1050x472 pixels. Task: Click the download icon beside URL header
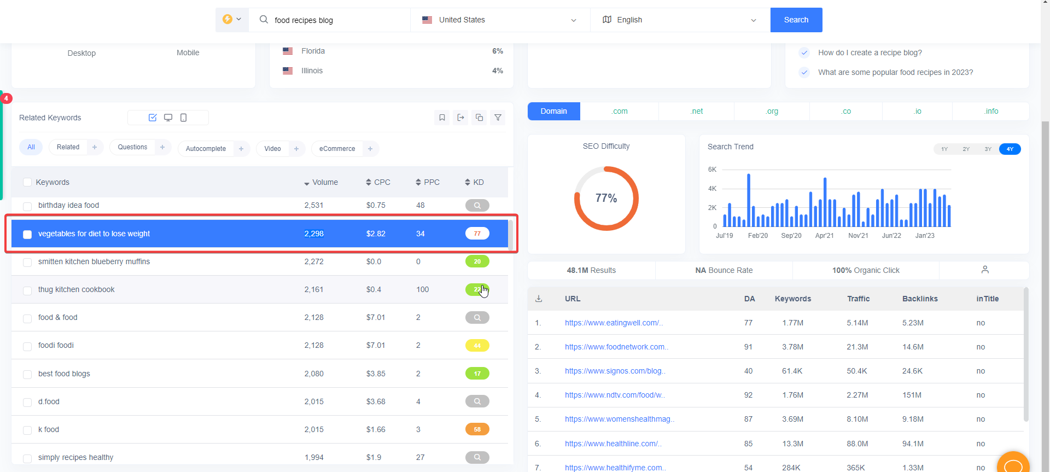pyautogui.click(x=539, y=299)
